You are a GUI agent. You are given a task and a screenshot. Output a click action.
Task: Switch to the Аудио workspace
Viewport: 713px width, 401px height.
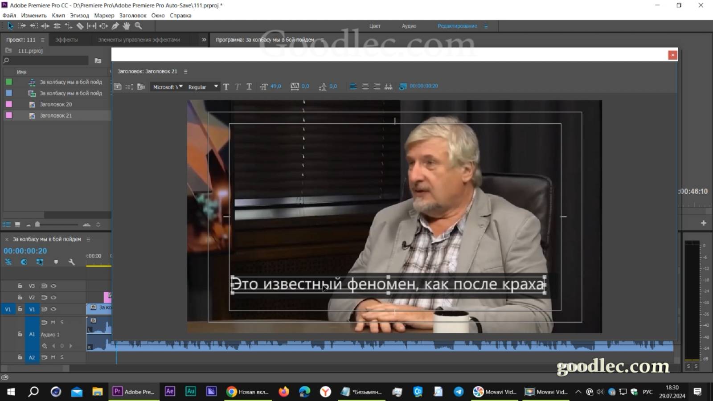click(409, 26)
